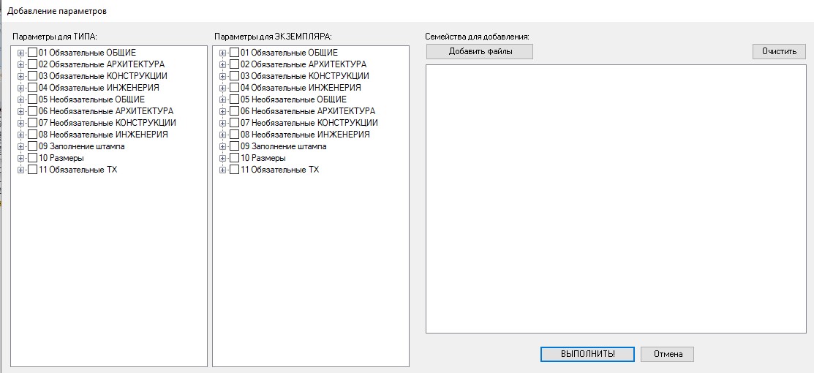The image size is (814, 373).
Task: Expand '09 Заполнение штампа' node in TYPE tree
Action: point(20,146)
